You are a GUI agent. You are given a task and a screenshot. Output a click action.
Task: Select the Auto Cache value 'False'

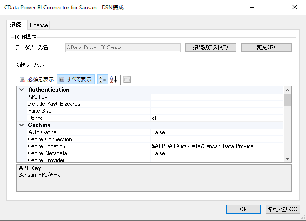159,132
